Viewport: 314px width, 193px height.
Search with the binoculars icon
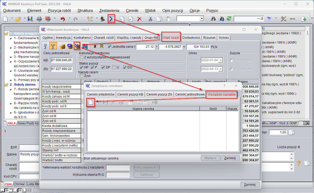point(213,19)
